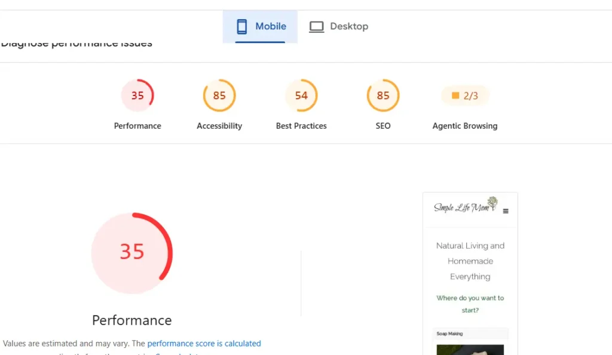Click the Accessibility score gauge showing 85
Image resolution: width=612 pixels, height=355 pixels.
pos(219,95)
